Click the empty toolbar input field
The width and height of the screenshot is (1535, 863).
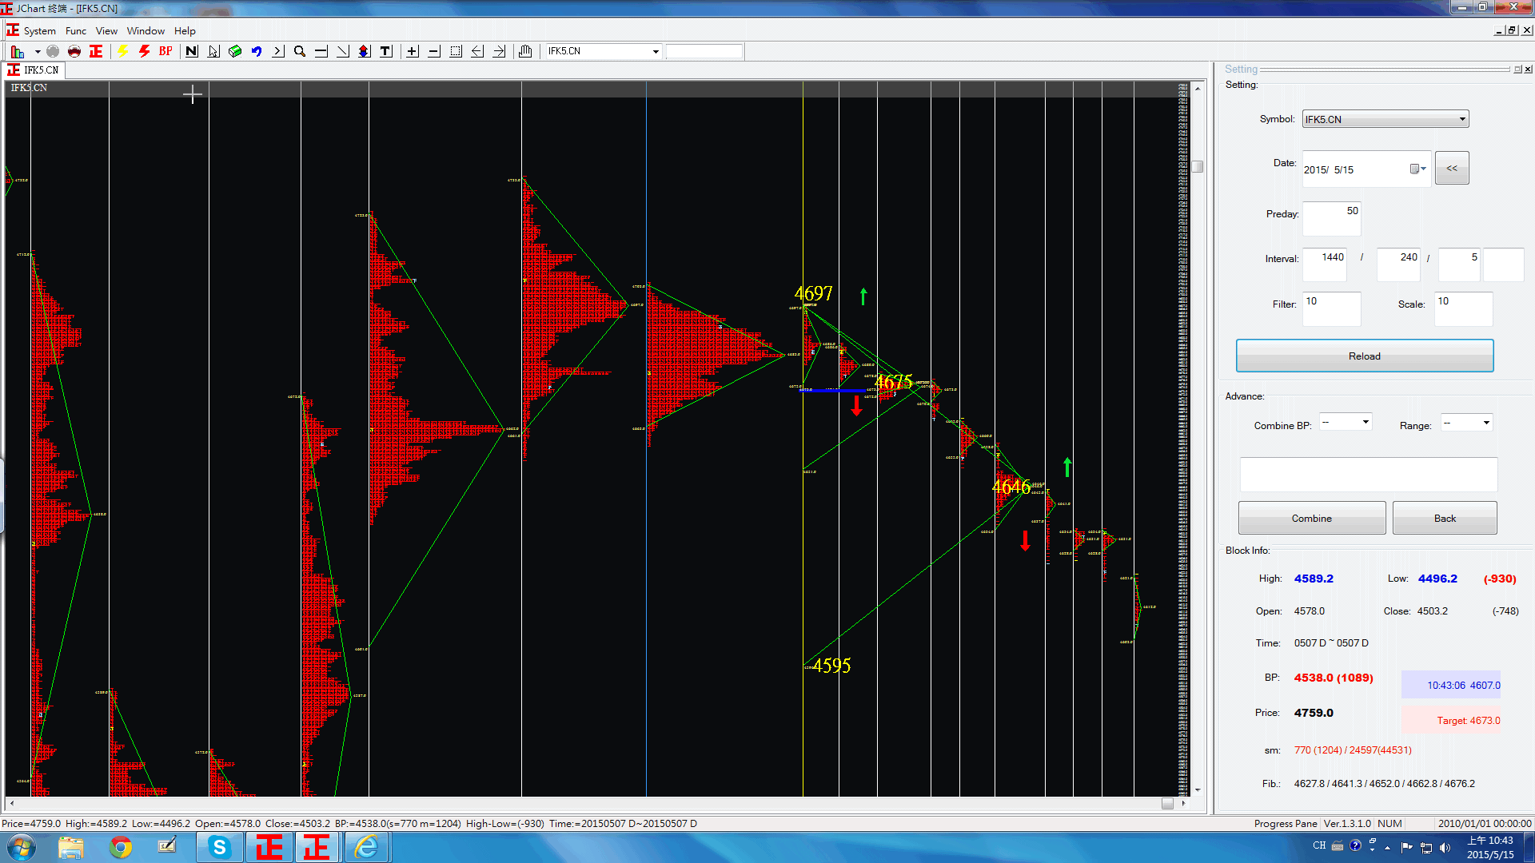click(704, 52)
